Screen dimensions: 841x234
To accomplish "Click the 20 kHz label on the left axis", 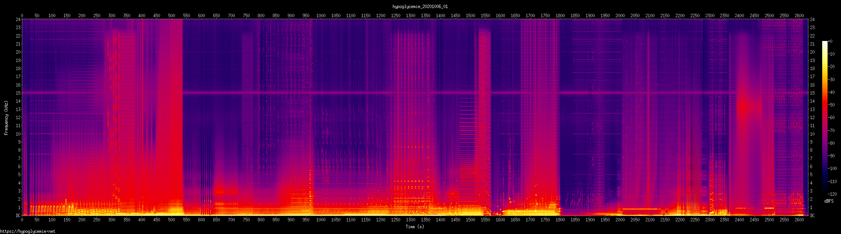I will 18,52.
